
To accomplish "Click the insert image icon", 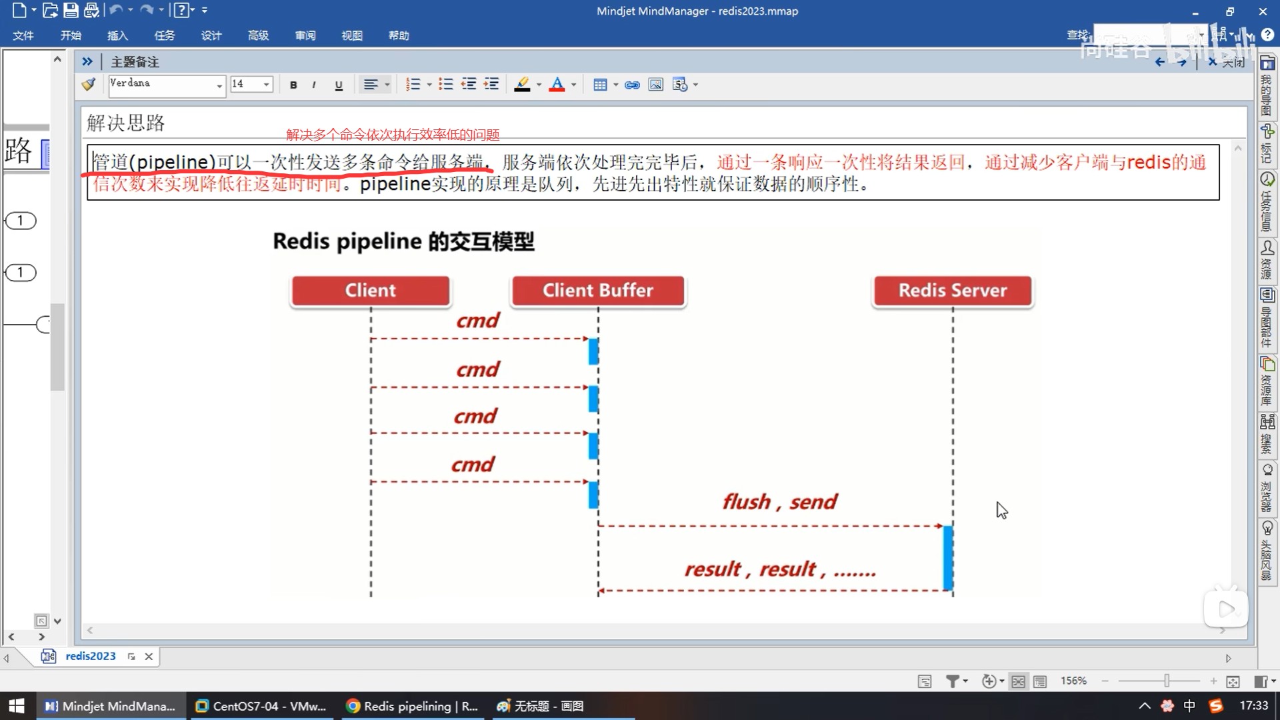I will click(656, 85).
